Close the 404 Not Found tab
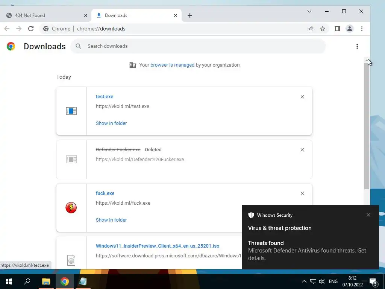This screenshot has height=289, width=385. (x=86, y=15)
